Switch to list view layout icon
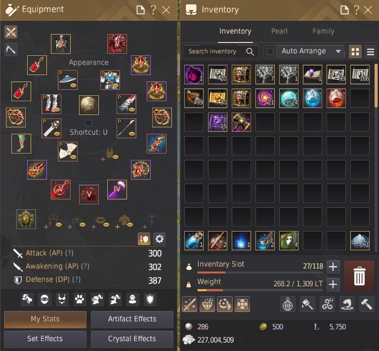 pos(371,51)
